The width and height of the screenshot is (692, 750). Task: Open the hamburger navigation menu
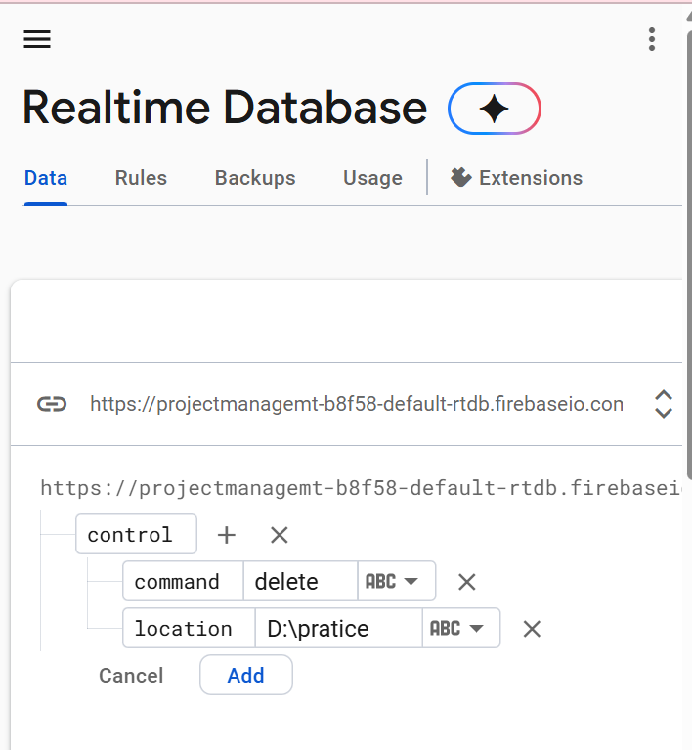tap(37, 39)
